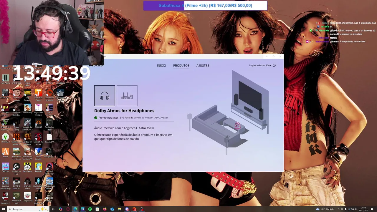Open Amanda the Adventurer 3 desktop shortcut
The width and height of the screenshot is (377, 212).
[27, 125]
